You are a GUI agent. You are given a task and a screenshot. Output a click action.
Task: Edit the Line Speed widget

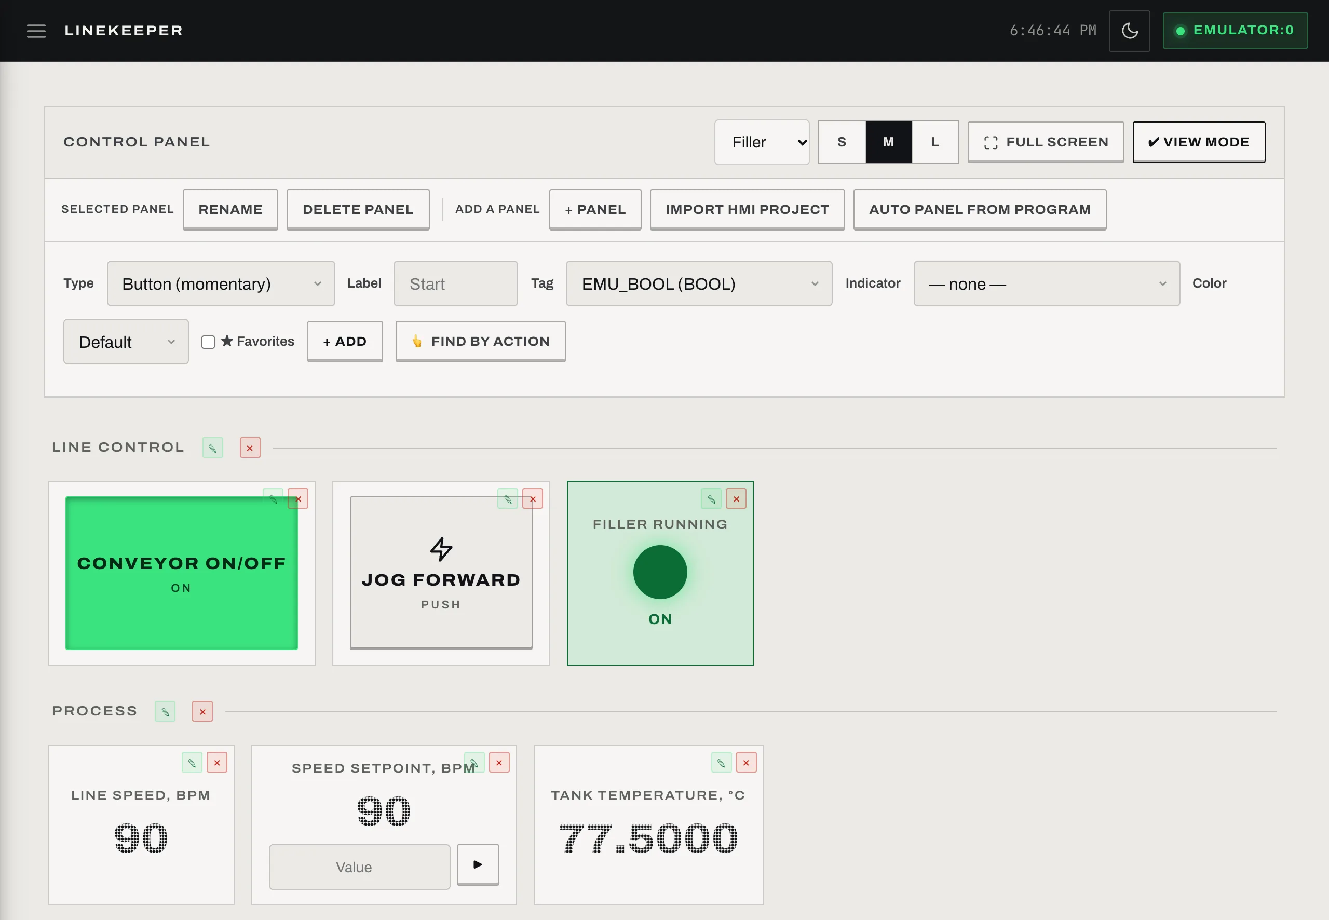[x=192, y=762]
